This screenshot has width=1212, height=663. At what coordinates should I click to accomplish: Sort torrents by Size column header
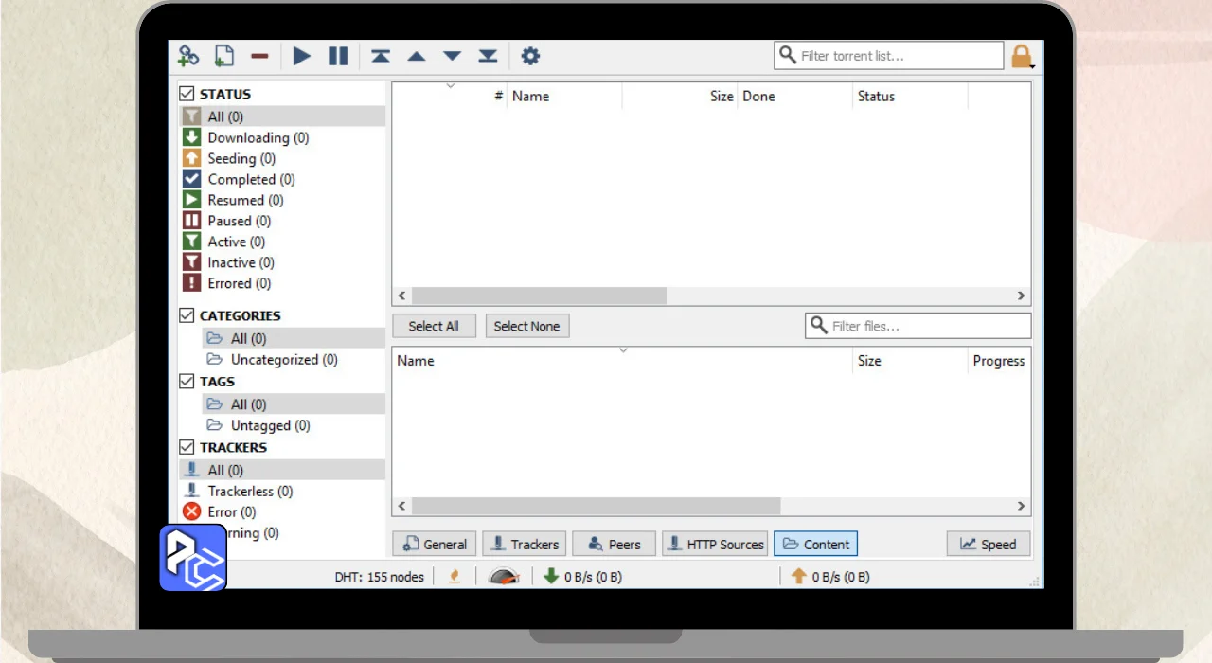(x=679, y=96)
